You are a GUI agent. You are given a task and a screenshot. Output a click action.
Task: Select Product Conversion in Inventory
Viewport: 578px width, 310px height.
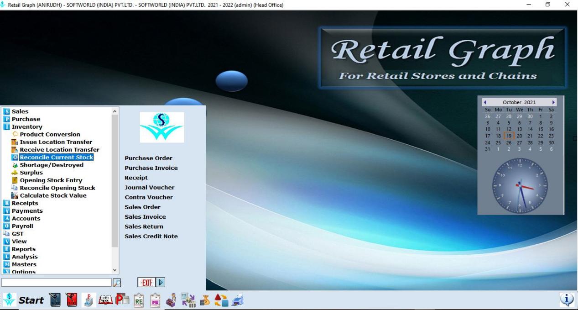(x=50, y=134)
